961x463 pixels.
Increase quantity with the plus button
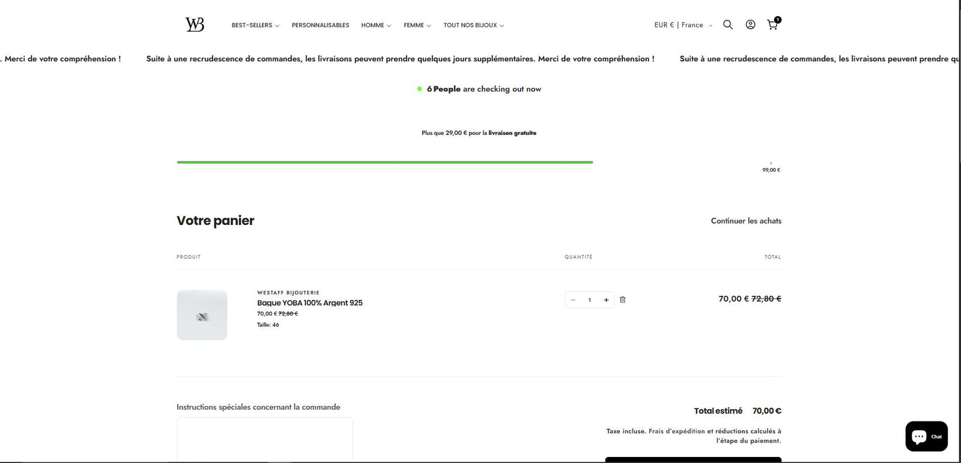click(x=606, y=300)
